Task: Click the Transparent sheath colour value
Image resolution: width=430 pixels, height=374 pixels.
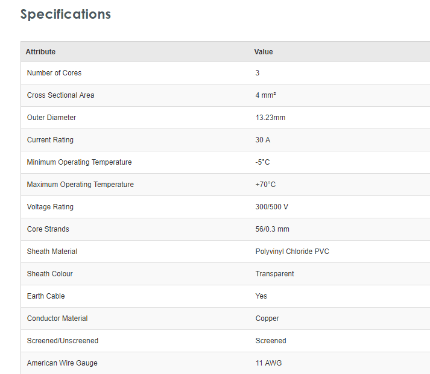Action: [x=274, y=274]
